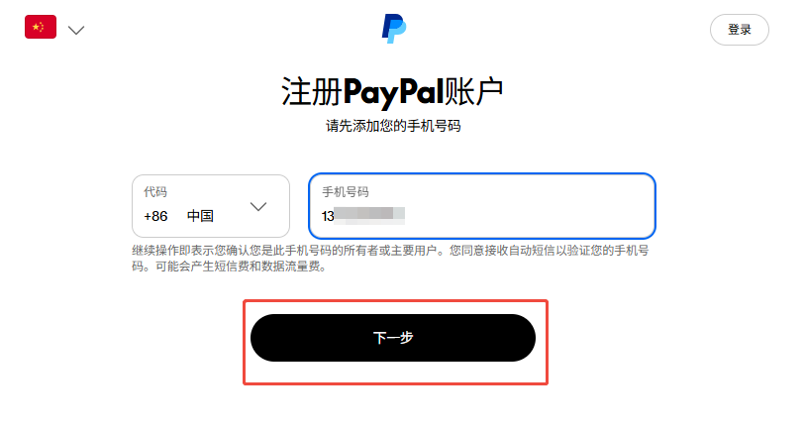
Task: Click the SMS consent disclaimer's first line
Action: tap(390, 251)
